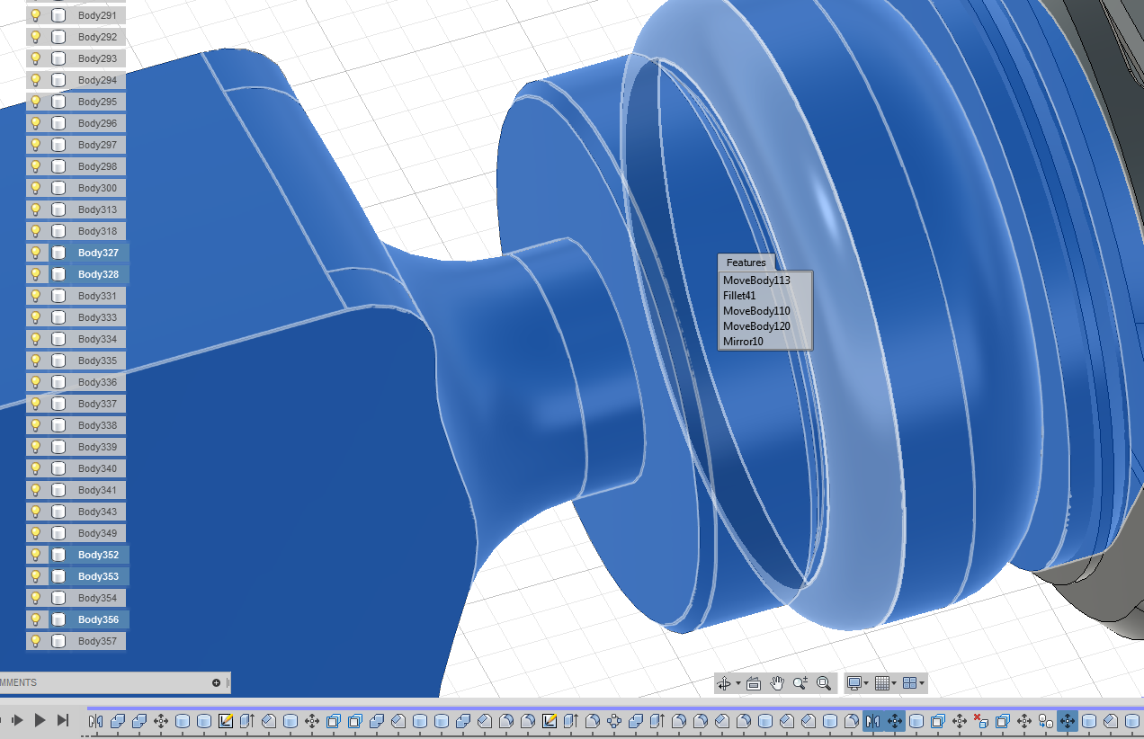Select Body294 in the browser
This screenshot has height=739, width=1144.
point(97,80)
